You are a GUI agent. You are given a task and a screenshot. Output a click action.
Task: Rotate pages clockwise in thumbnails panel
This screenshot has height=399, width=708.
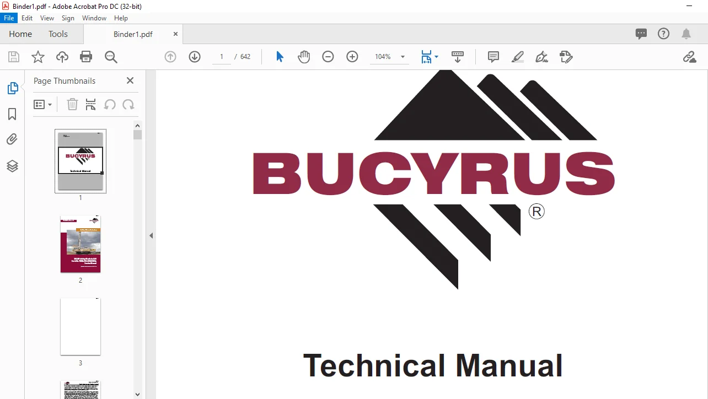[128, 104]
